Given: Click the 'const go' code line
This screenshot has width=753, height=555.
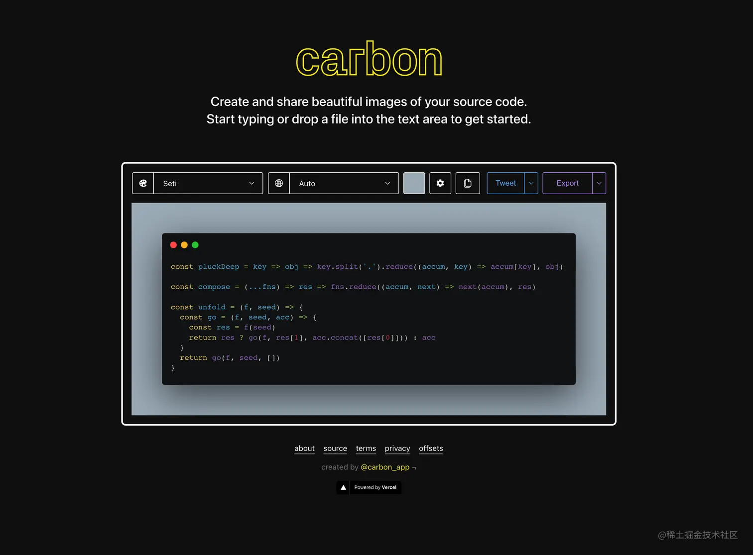Looking at the screenshot, I should pyautogui.click(x=248, y=317).
